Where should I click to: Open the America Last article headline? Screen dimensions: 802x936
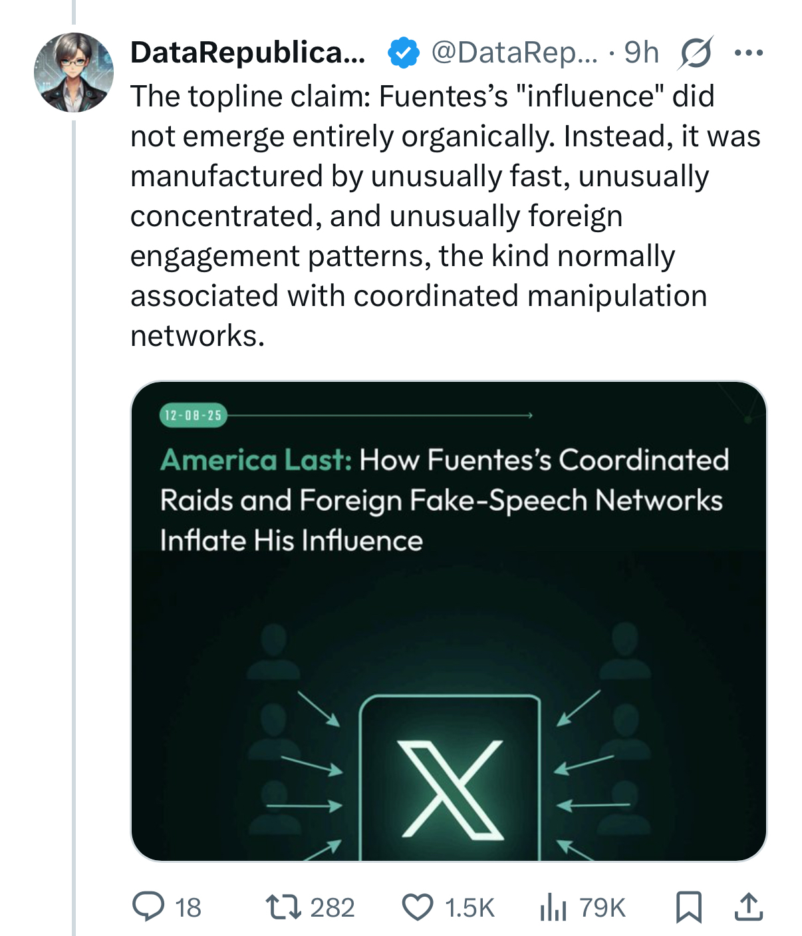[444, 500]
